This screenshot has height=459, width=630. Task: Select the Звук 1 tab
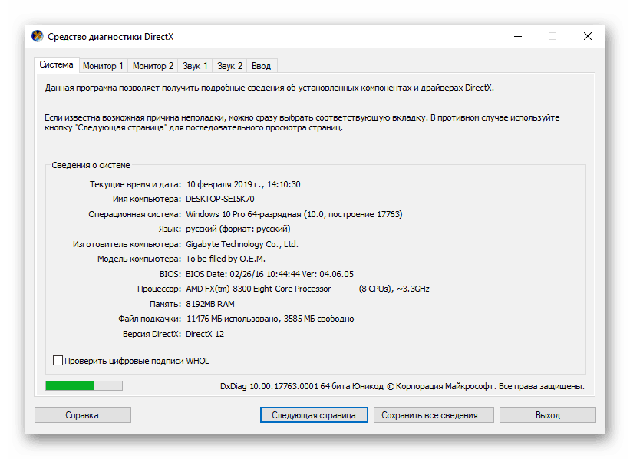[195, 66]
